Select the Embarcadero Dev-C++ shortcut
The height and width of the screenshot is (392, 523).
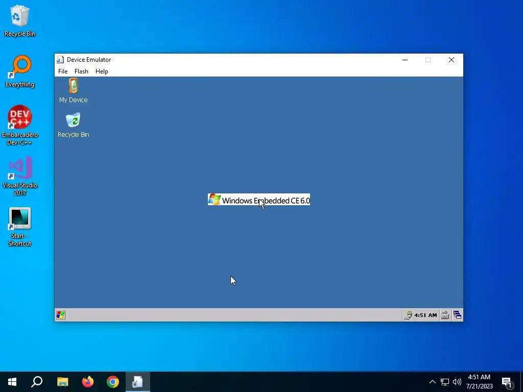tap(20, 126)
